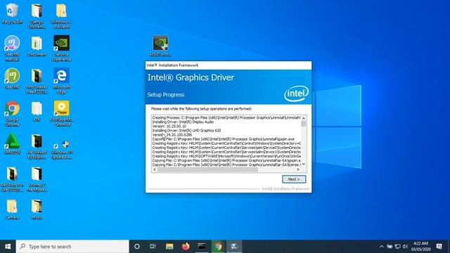The height and width of the screenshot is (253, 450).
Task: Click the volume icon in system tray
Action: click(405, 247)
